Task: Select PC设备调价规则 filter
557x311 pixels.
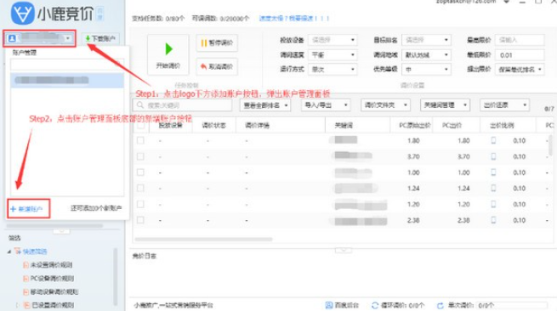Action: (52, 279)
